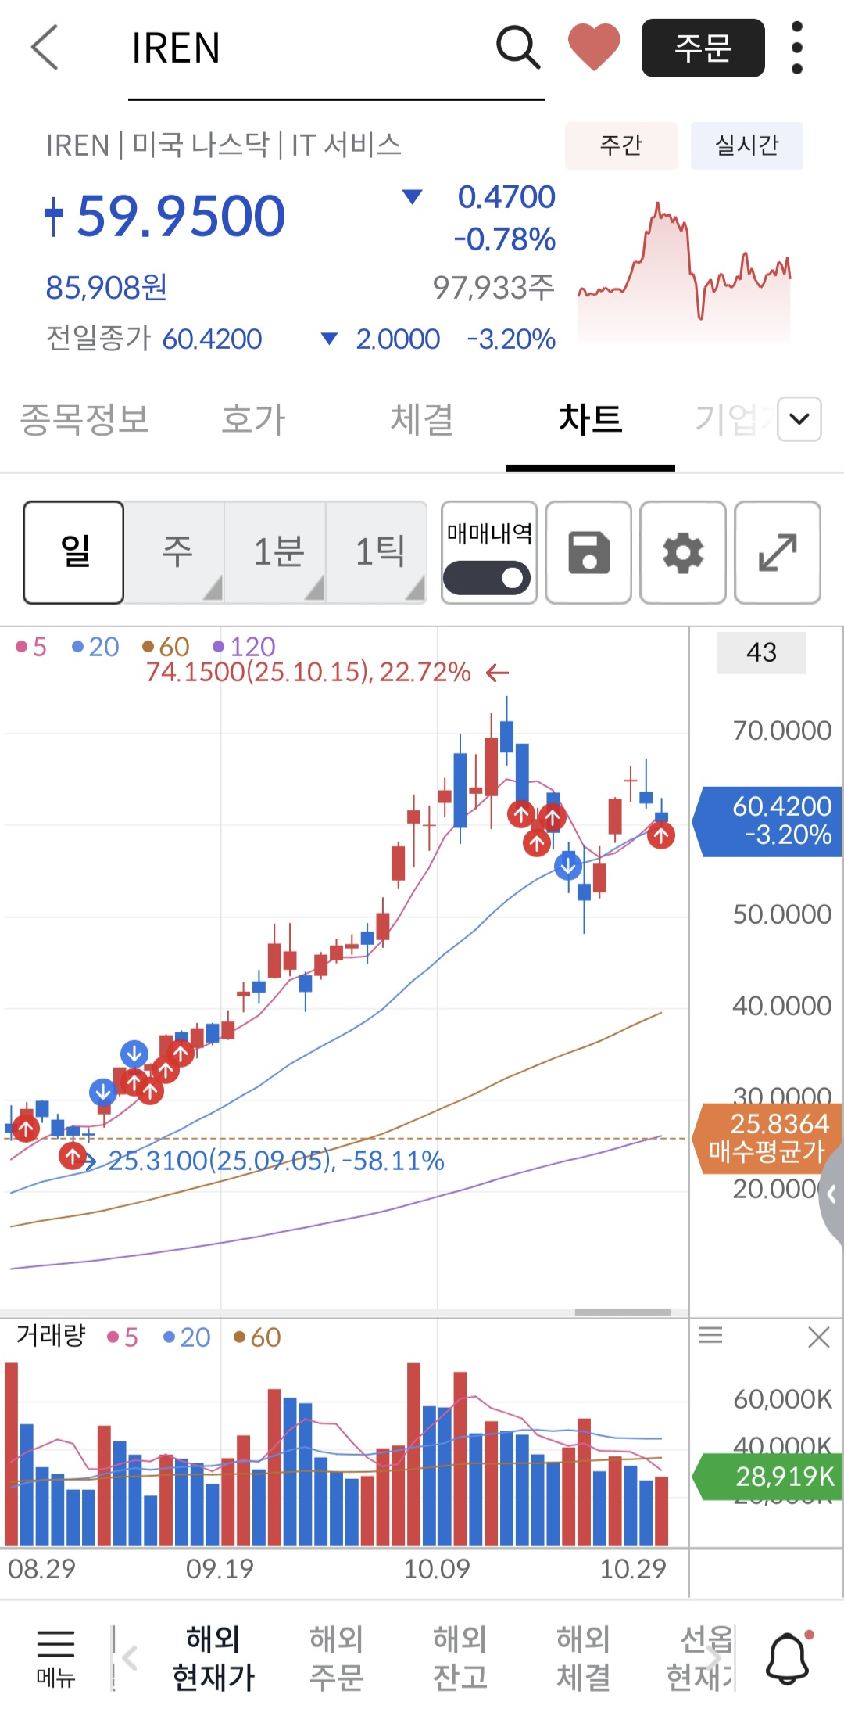The height and width of the screenshot is (1716, 844).
Task: Open the 주 weekly period dropdown
Action: tap(175, 552)
